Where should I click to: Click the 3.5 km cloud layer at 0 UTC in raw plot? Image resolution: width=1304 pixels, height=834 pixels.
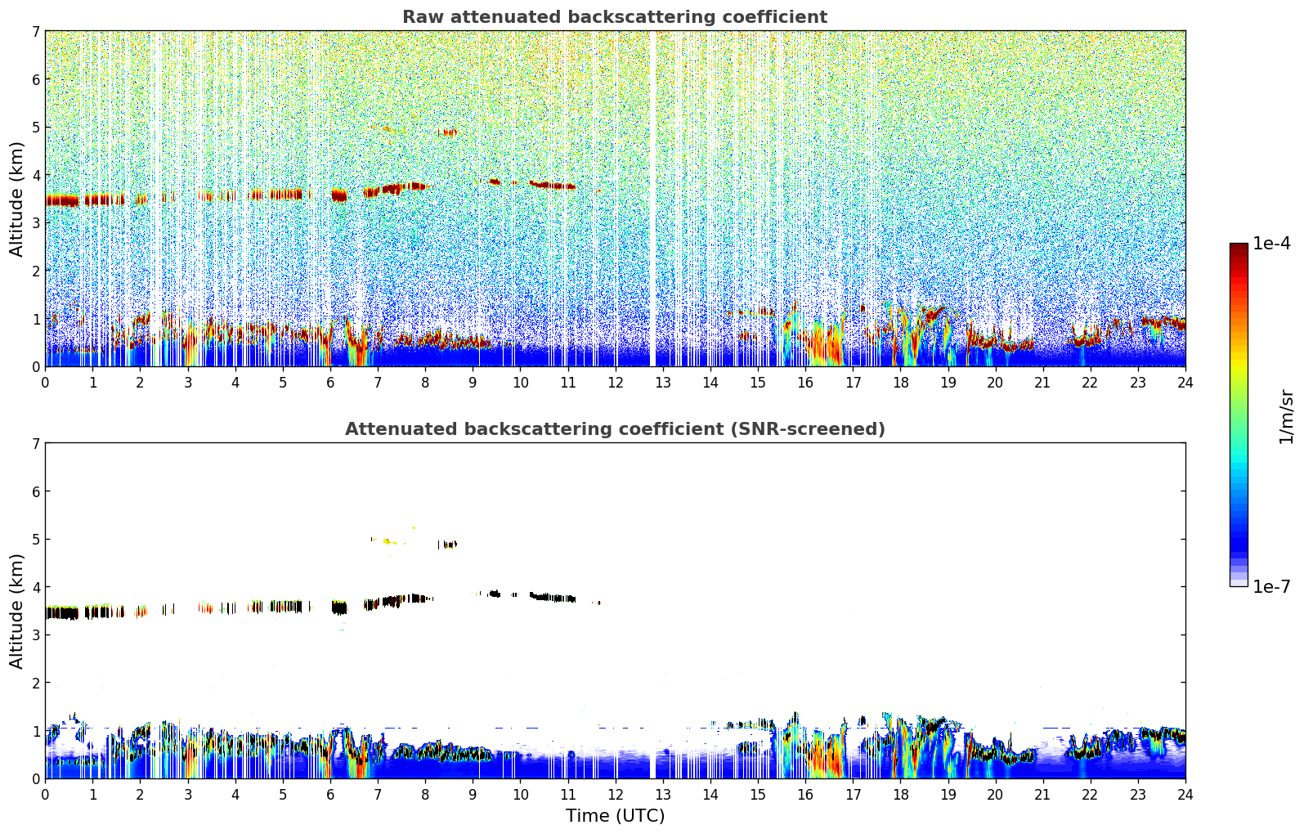(x=61, y=200)
